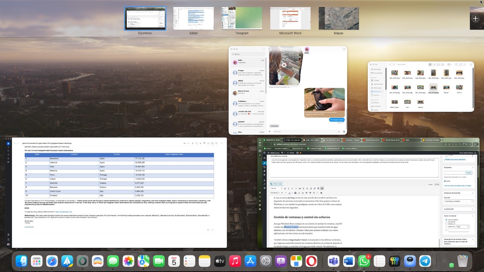Open System Settings gear in Dock
The width and height of the screenshot is (484, 272).
[x=266, y=261]
